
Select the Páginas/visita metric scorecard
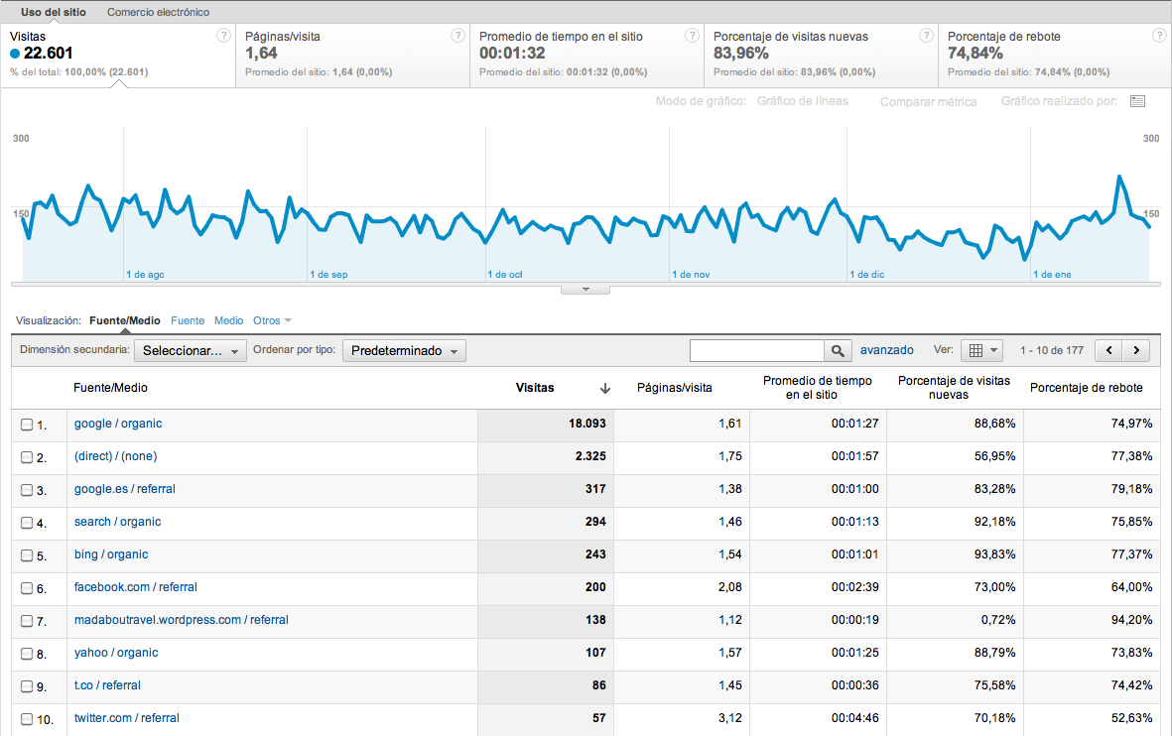[x=353, y=56]
